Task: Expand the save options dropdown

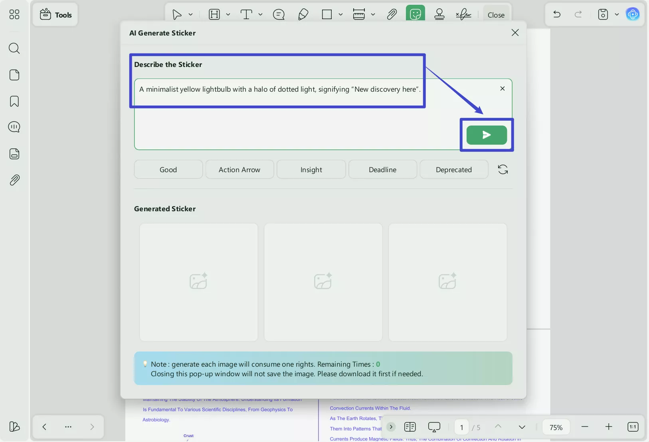Action: [x=617, y=15]
